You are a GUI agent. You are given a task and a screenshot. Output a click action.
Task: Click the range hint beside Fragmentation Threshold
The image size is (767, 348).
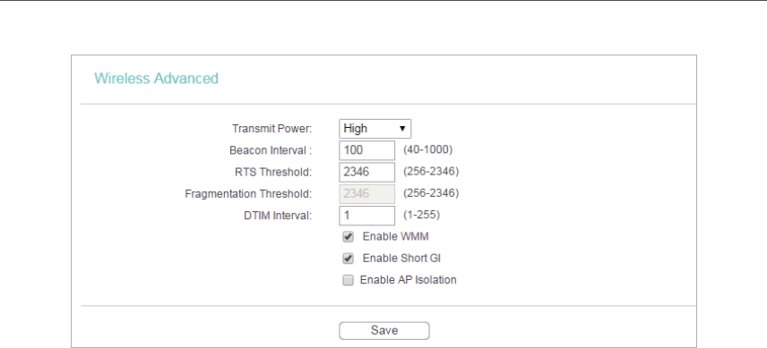point(430,193)
